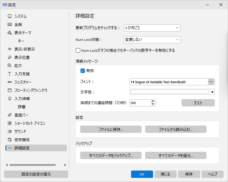Click the 入力支援 T icon
228x182 pixels.
click(x=10, y=74)
